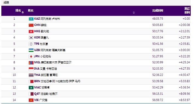Click the Vietnam flag icon

[x=31, y=100]
